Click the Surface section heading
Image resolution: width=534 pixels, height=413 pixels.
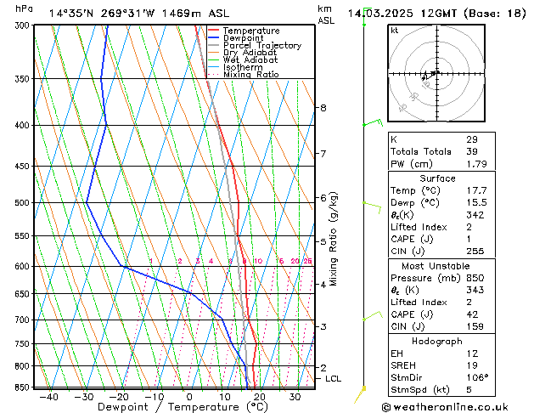point(437,178)
